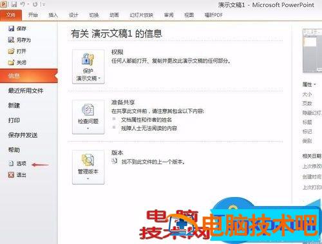
Task: Click the 版本 heading text
Action: (117, 153)
